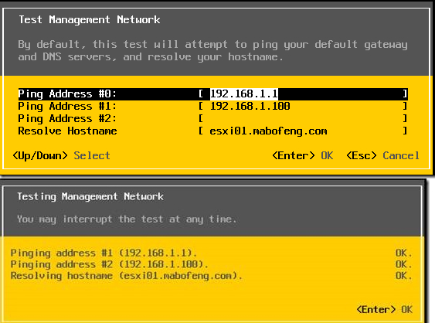Confirm Enter OK in Testing Management Network dialog

tap(385, 309)
